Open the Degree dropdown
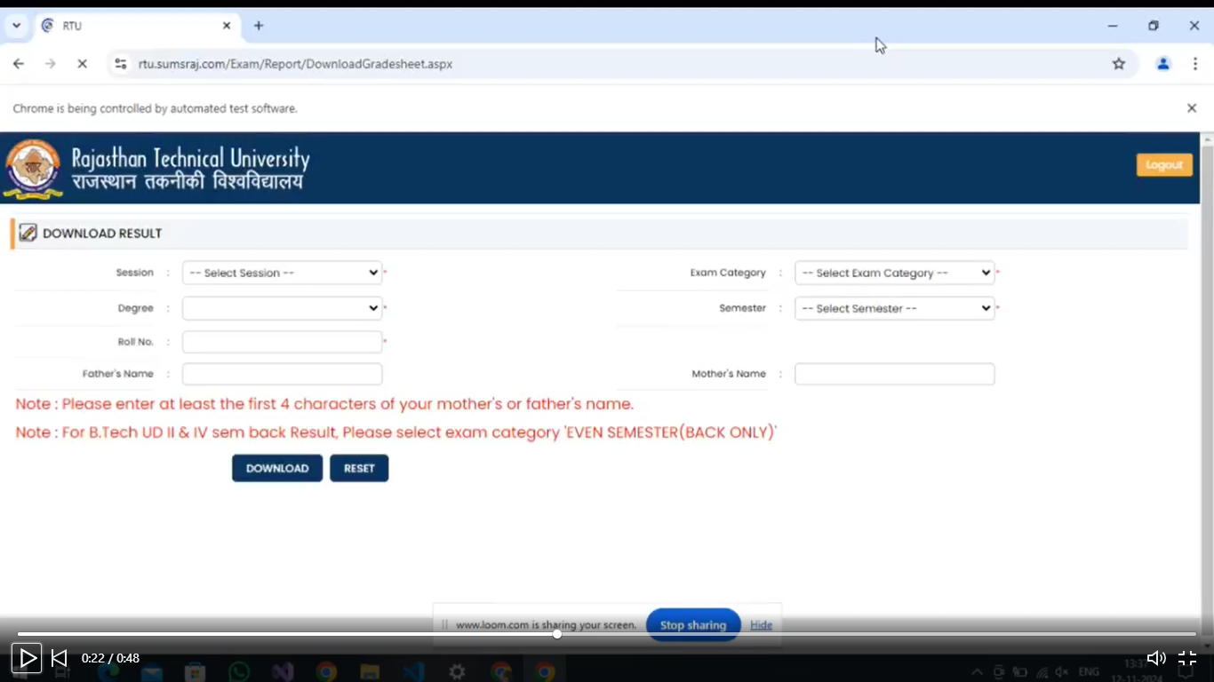 (x=282, y=308)
